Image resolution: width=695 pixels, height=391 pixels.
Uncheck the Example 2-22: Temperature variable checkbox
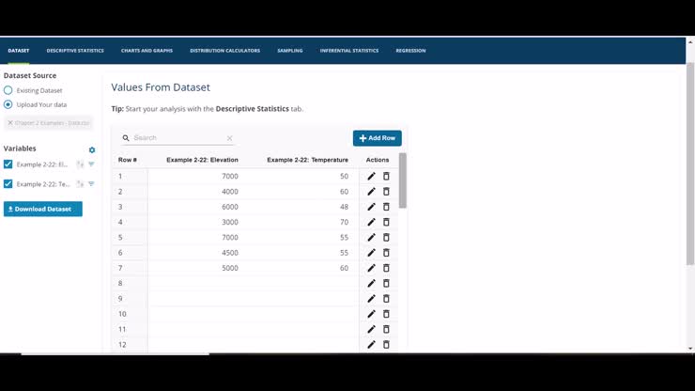8,183
